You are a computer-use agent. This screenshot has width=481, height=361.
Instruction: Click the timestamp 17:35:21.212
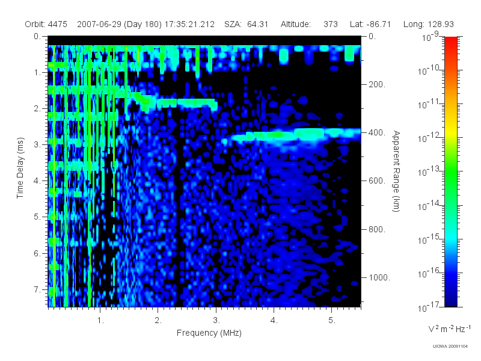tap(189, 24)
